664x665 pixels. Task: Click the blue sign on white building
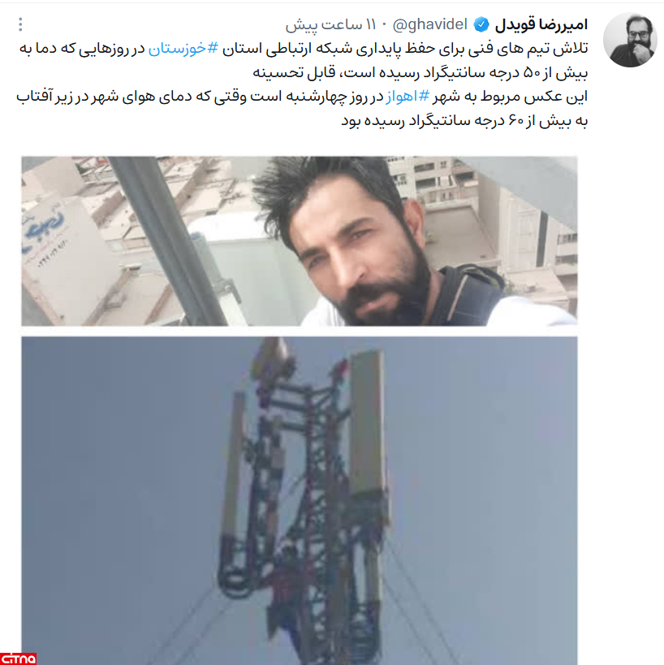(x=44, y=231)
